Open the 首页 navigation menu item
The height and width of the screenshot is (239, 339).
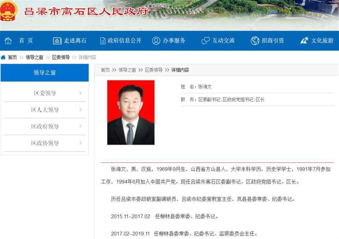pyautogui.click(x=26, y=41)
